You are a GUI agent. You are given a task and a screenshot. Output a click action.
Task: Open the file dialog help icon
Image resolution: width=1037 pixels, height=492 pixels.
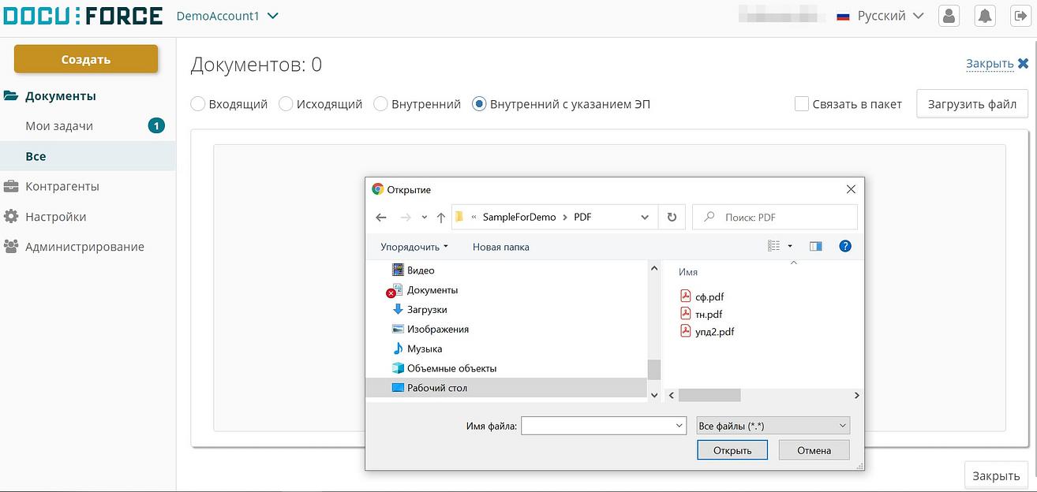(x=845, y=247)
